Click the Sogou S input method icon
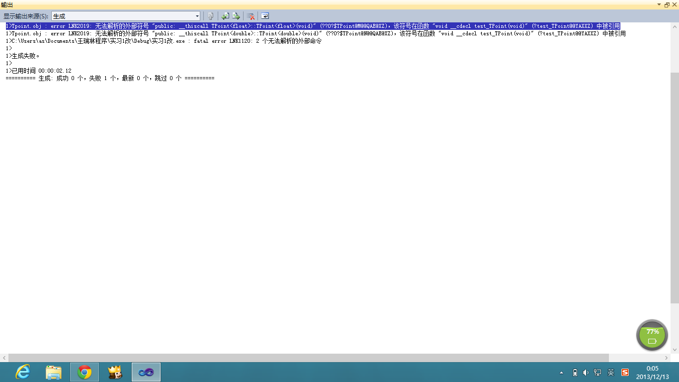Screen dimensions: 679x382 tap(625, 373)
